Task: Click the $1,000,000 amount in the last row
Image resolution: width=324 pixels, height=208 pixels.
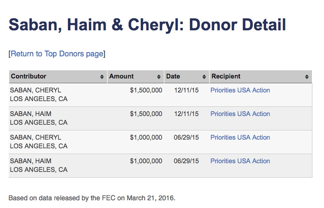Action: click(x=146, y=161)
